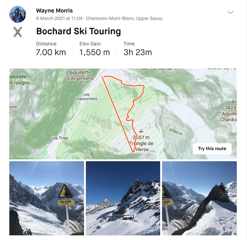Click the Les Grassonnets map label
Screen dimensions: 247x240
point(86,97)
